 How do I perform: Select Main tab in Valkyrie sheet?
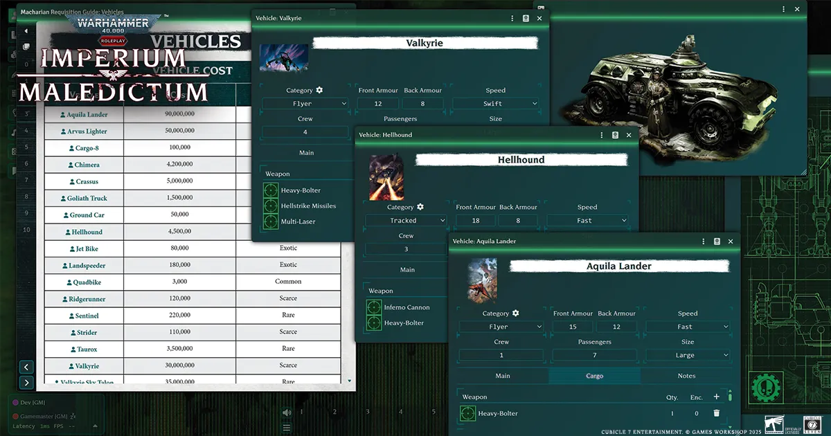(x=307, y=152)
